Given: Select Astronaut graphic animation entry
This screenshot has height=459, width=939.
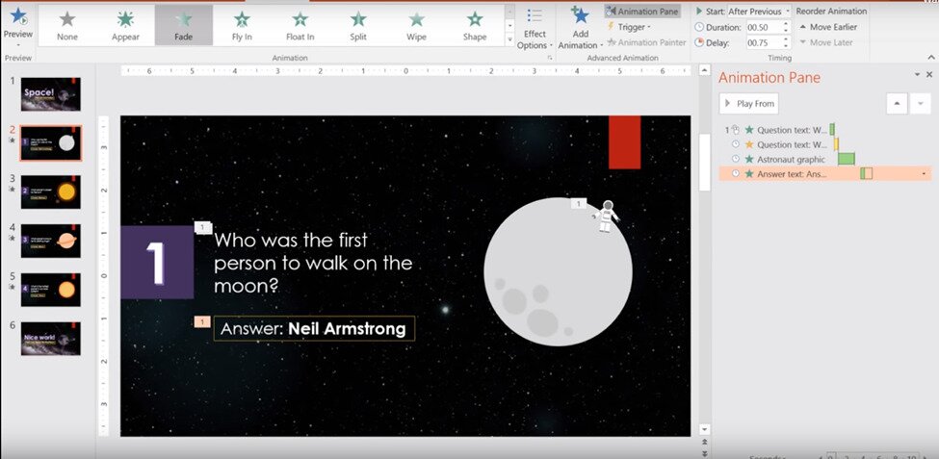Looking at the screenshot, I should (791, 159).
